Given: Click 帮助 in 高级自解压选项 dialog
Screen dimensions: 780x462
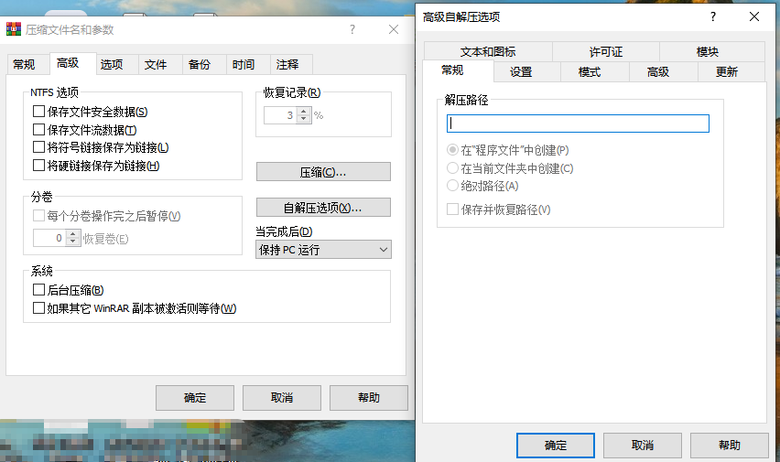Looking at the screenshot, I should pos(730,446).
